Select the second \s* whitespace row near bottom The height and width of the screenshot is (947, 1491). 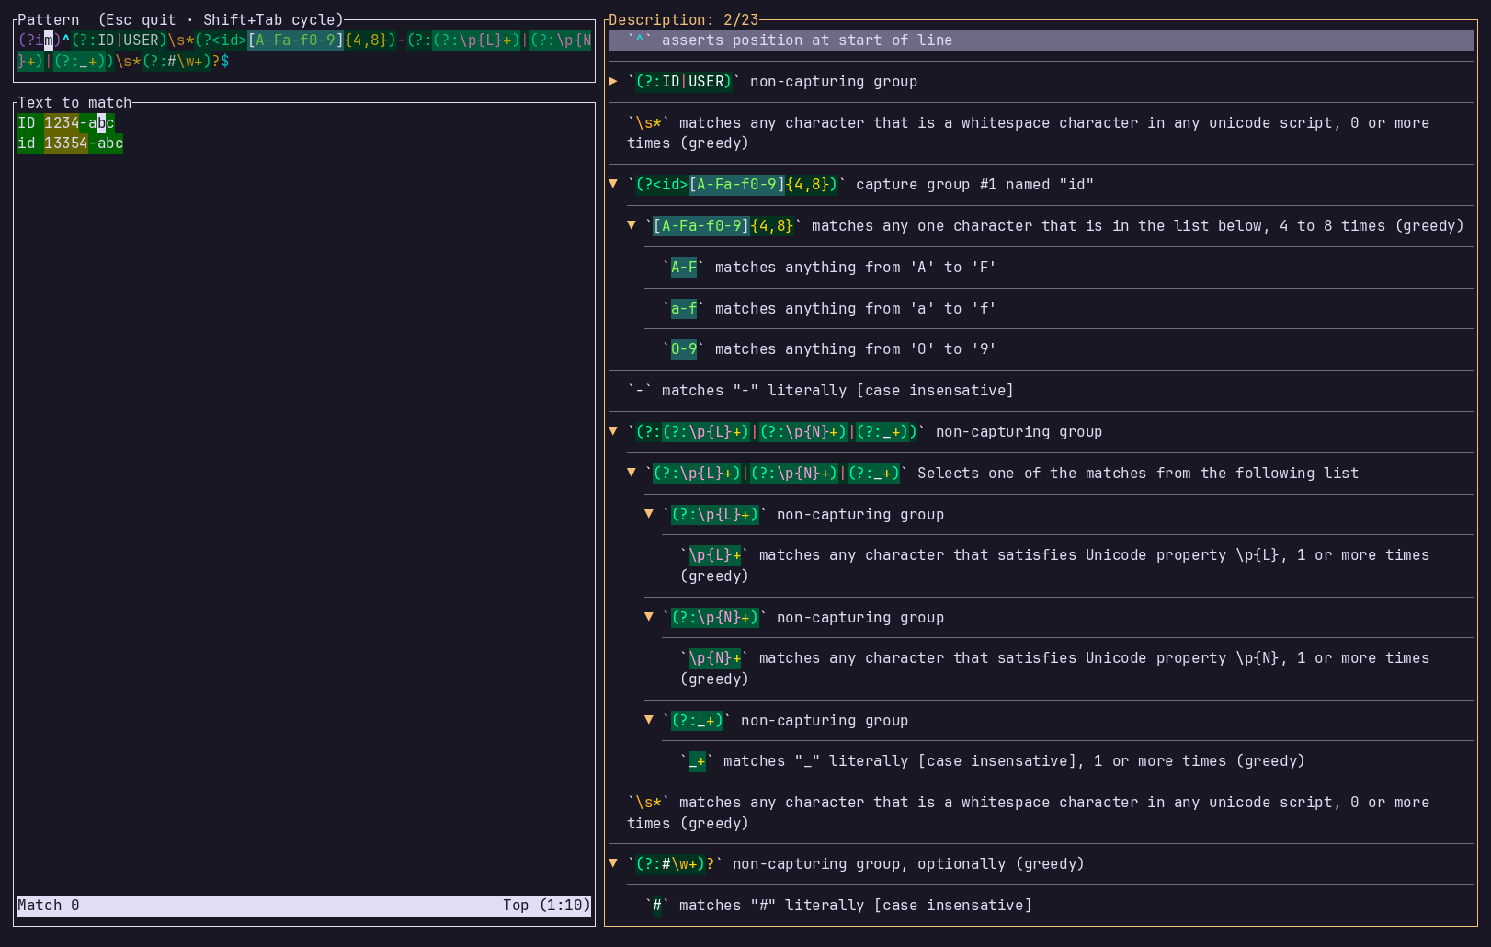[1041, 813]
